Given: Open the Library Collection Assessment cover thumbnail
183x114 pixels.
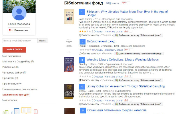Looking at the screenshot, I should pyautogui.click(x=69, y=91).
